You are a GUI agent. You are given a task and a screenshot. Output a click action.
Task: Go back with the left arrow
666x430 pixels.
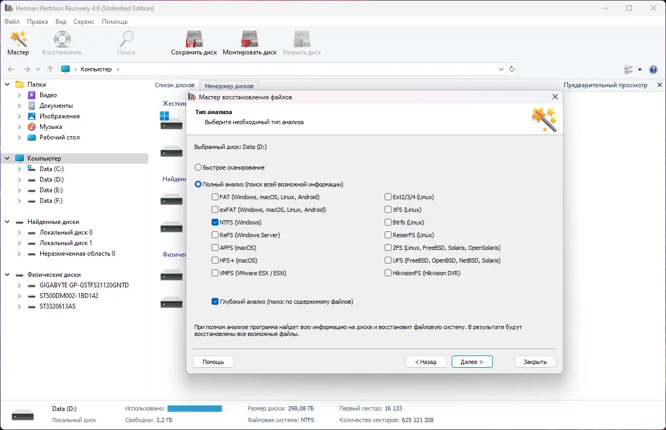[12, 69]
